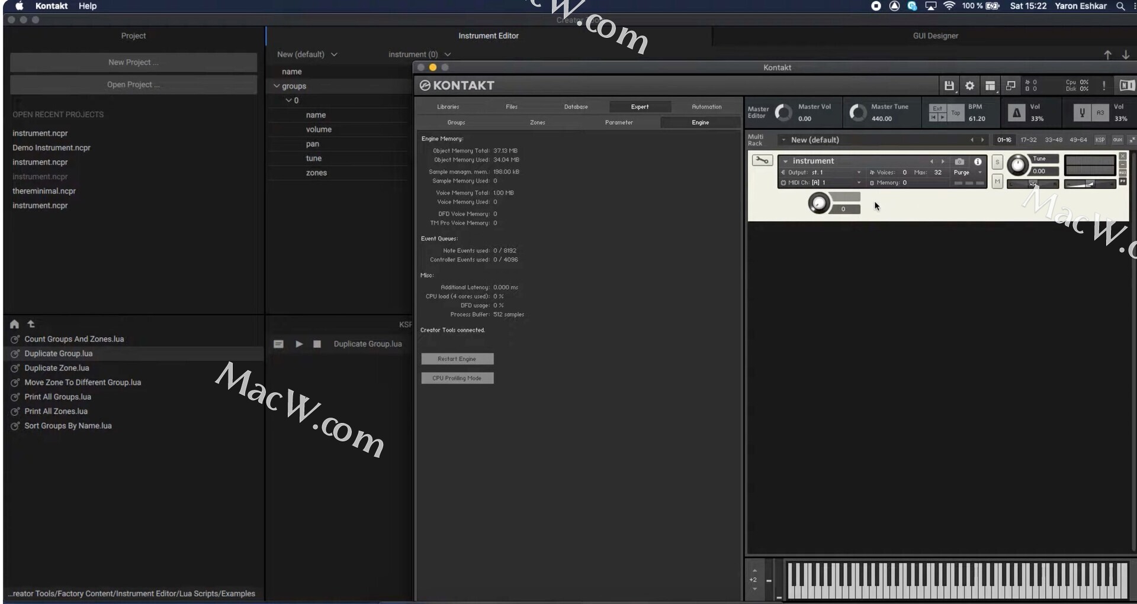Toggle Kontakt minimized view icon
This screenshot has width=1137, height=604.
coord(1011,86)
